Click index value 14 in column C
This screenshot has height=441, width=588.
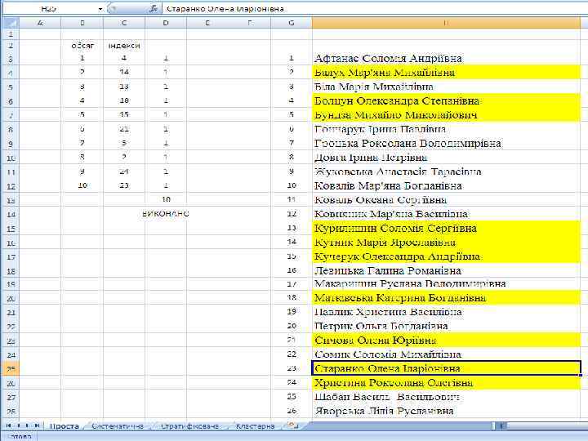(124, 72)
